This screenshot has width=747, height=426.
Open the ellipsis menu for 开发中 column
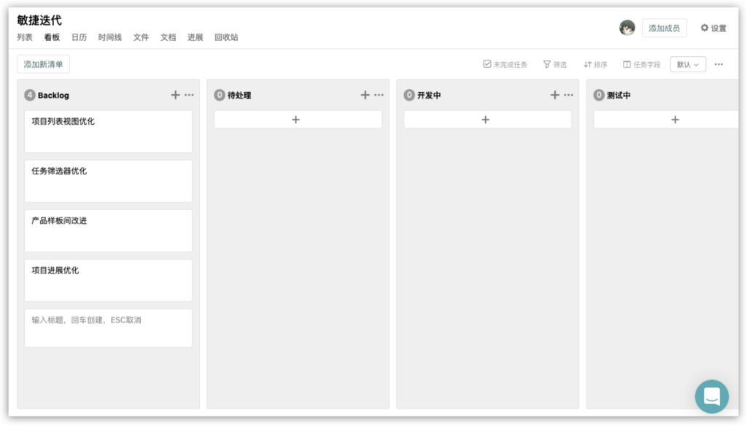(x=569, y=95)
